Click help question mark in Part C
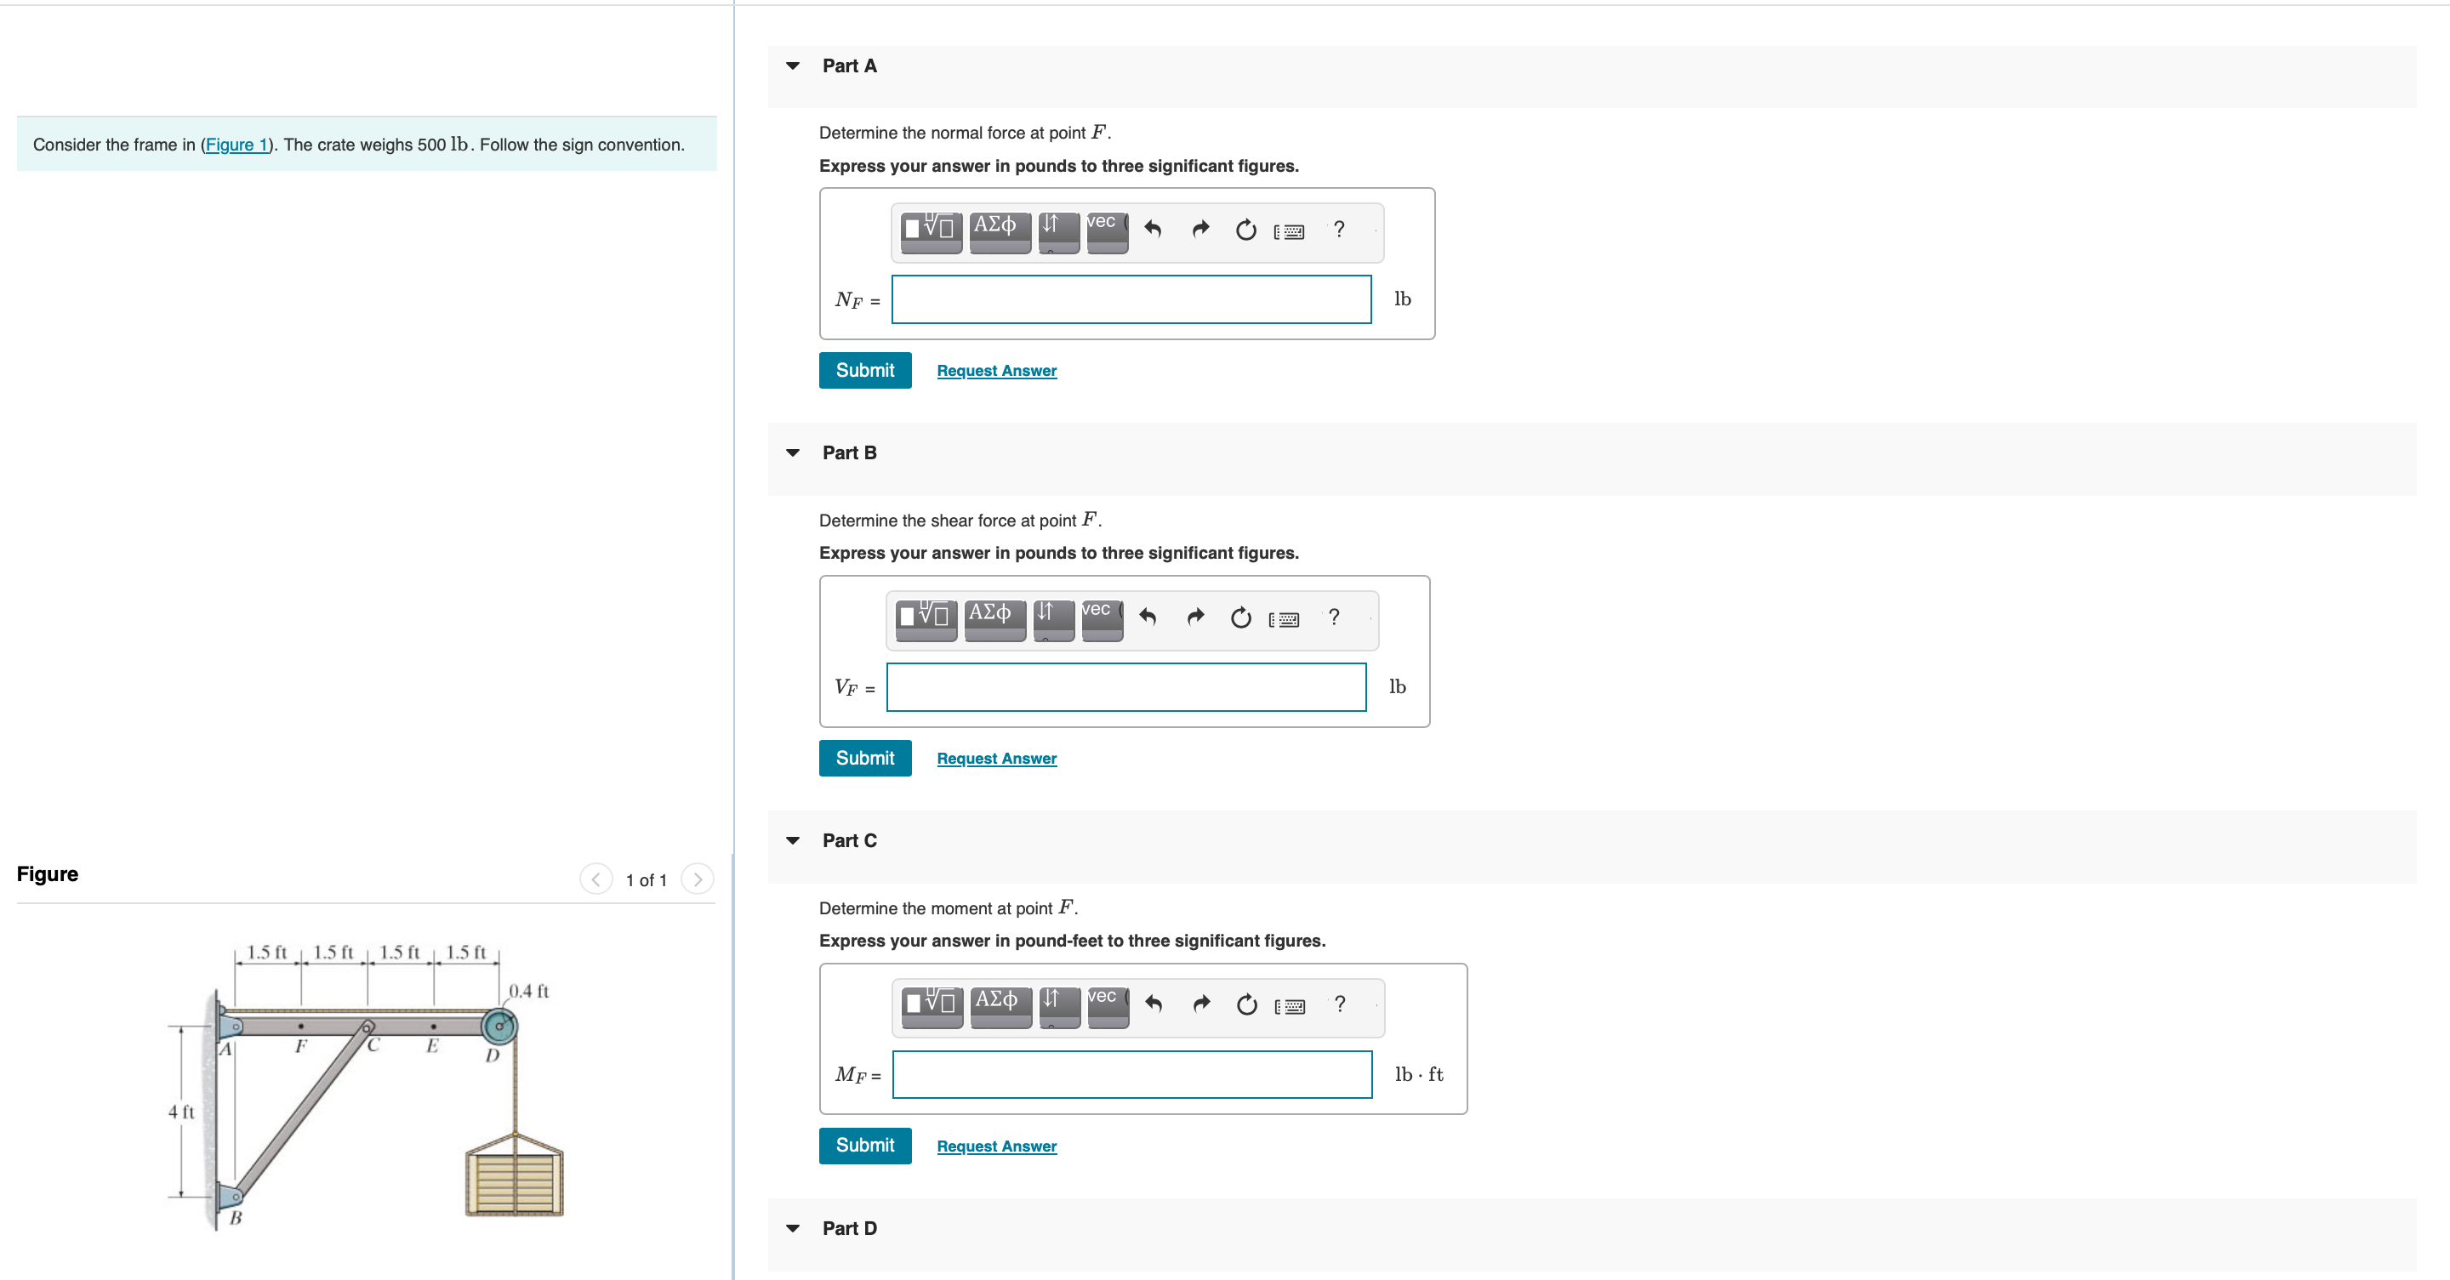Image resolution: width=2450 pixels, height=1280 pixels. [x=1339, y=1004]
